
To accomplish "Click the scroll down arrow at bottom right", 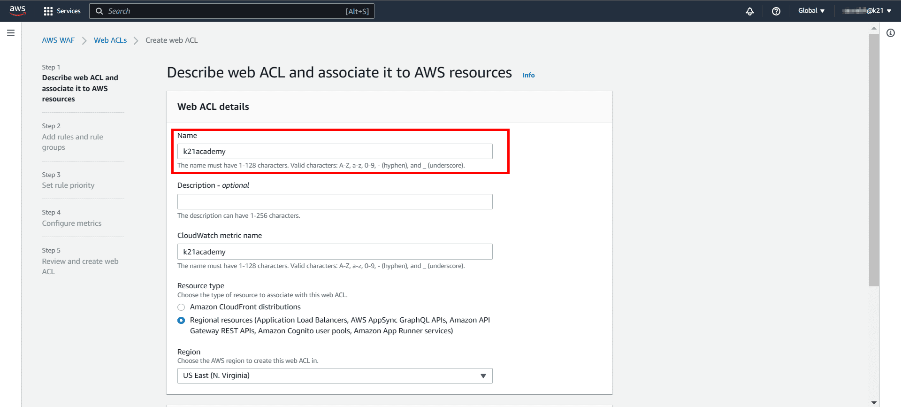I will 874,402.
